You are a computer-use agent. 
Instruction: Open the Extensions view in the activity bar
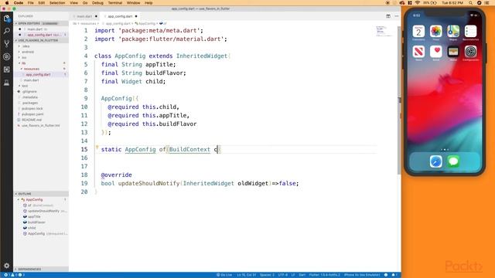tap(7, 69)
